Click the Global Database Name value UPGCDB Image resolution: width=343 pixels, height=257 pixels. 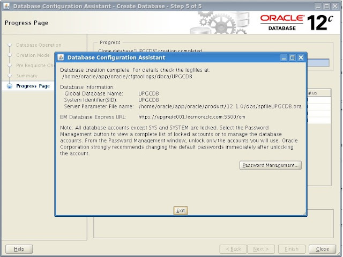click(148, 93)
